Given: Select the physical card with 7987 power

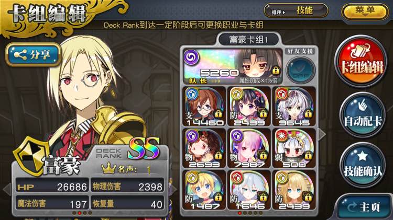Looking at the screenshot, I should coord(249,148).
